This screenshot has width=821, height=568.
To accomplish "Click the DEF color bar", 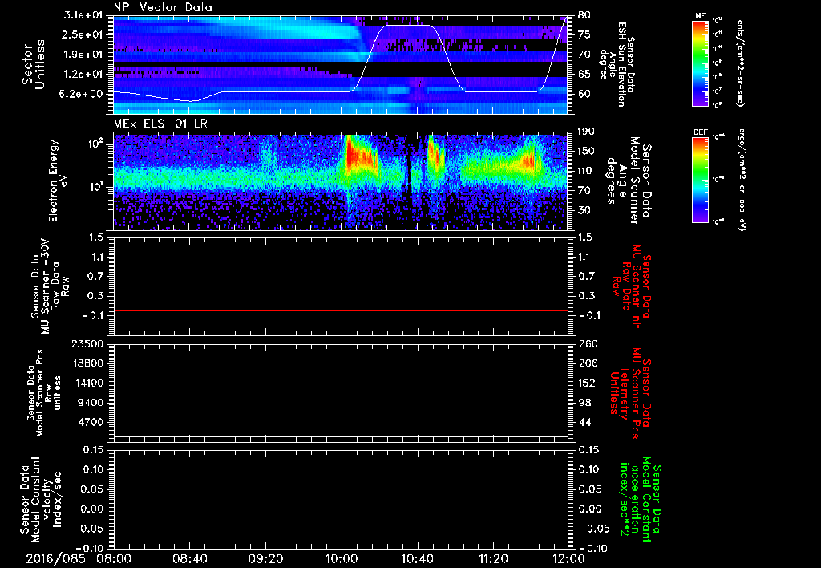I will (701, 180).
